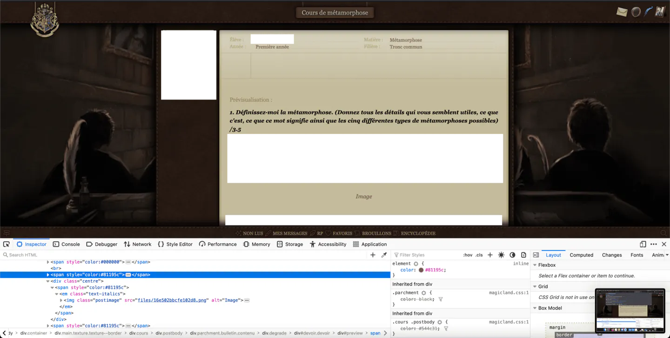
Task: Select the Fonts sidebar tab
Action: pos(637,255)
